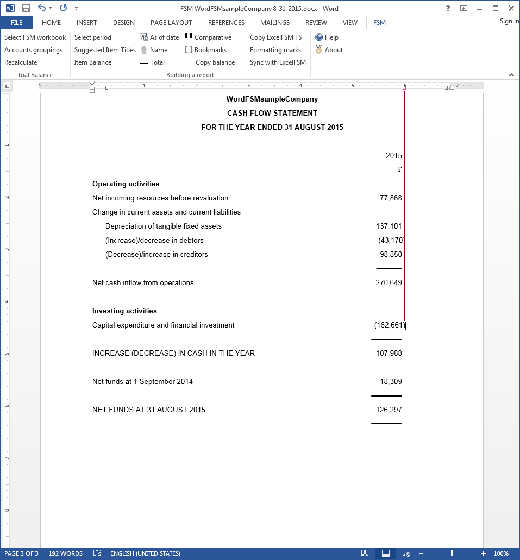Switch to Web Layout view

[406, 553]
